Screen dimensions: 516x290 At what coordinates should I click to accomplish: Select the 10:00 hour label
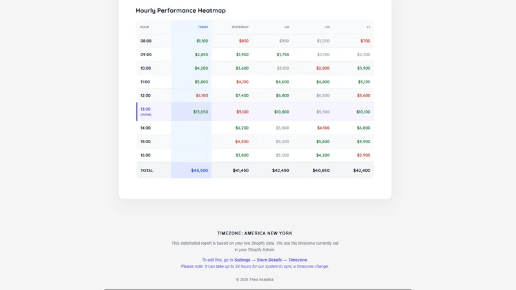click(146, 68)
